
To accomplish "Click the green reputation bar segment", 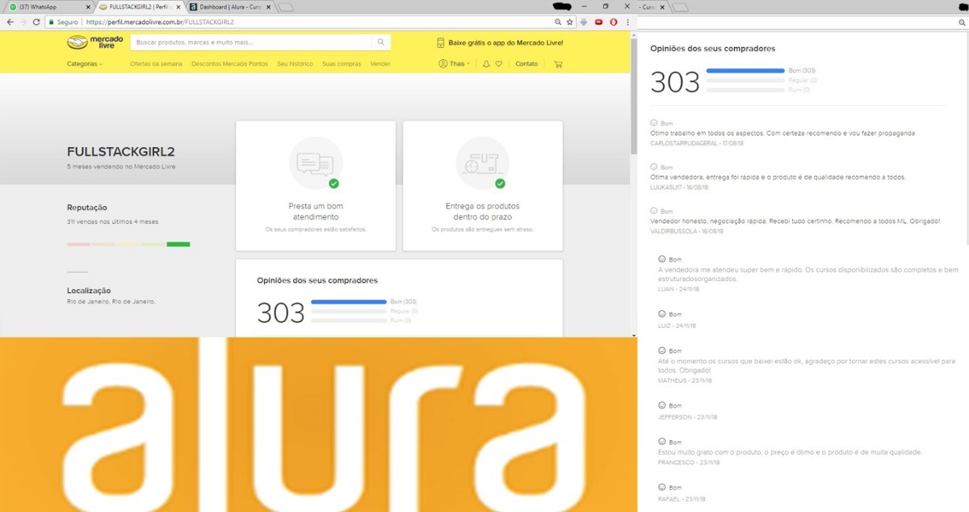I will pos(178,244).
